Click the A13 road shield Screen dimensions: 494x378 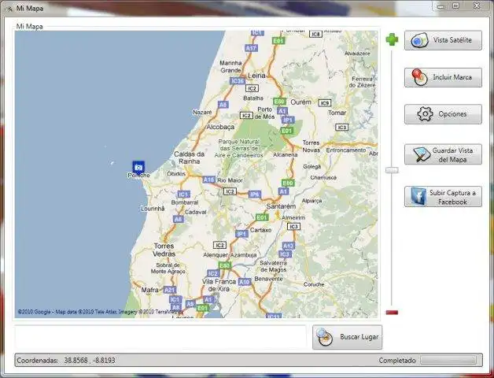tap(288, 246)
